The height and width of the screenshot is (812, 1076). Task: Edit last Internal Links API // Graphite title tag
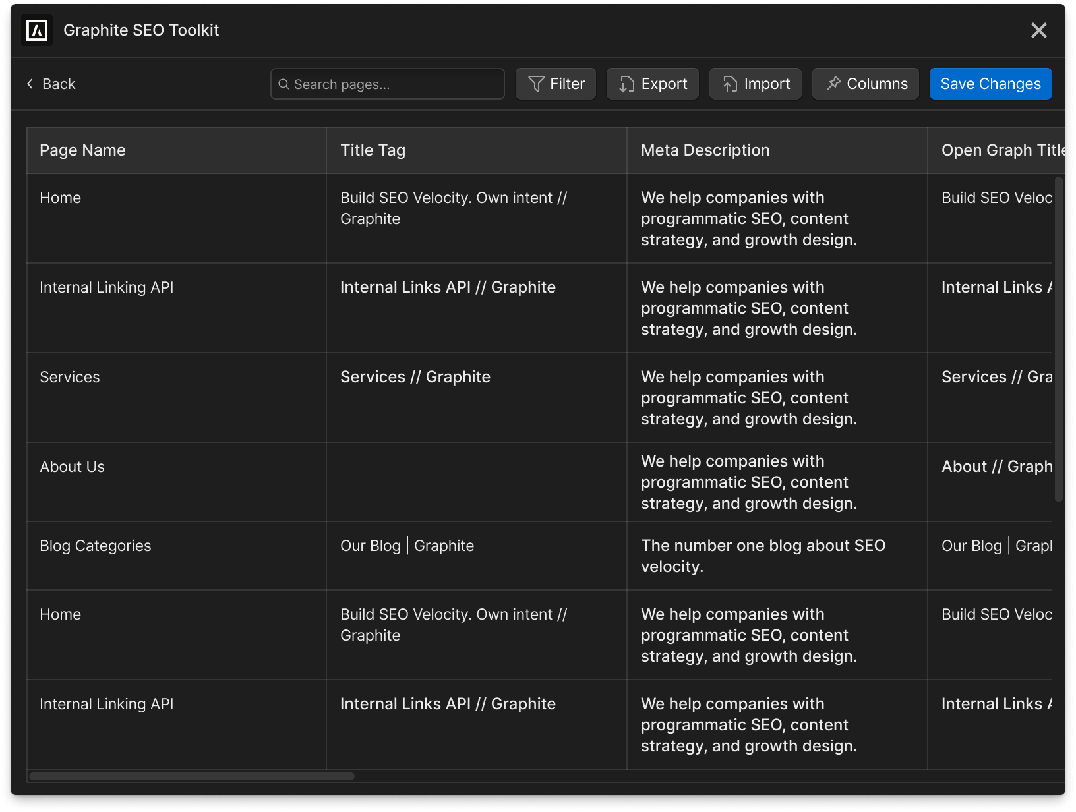[477, 724]
